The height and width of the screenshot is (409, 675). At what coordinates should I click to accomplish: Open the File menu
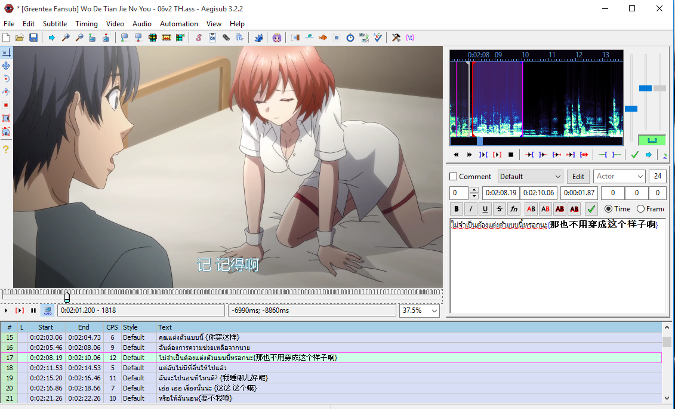pos(9,24)
